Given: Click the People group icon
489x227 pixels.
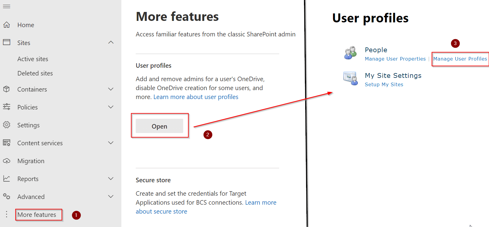Looking at the screenshot, I should click(x=350, y=53).
